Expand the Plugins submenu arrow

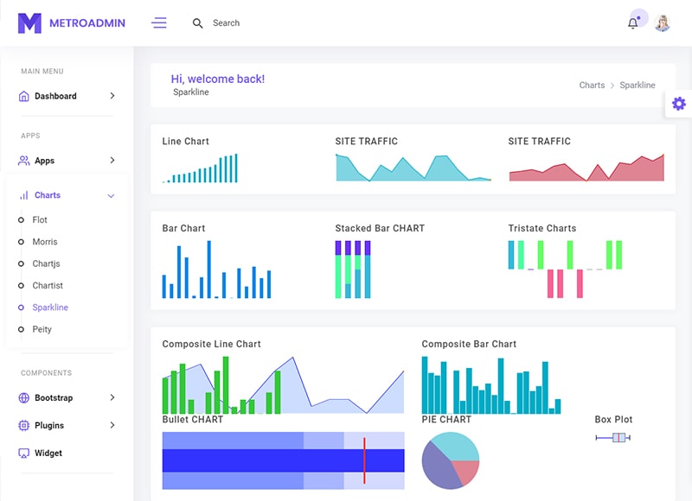[112, 426]
